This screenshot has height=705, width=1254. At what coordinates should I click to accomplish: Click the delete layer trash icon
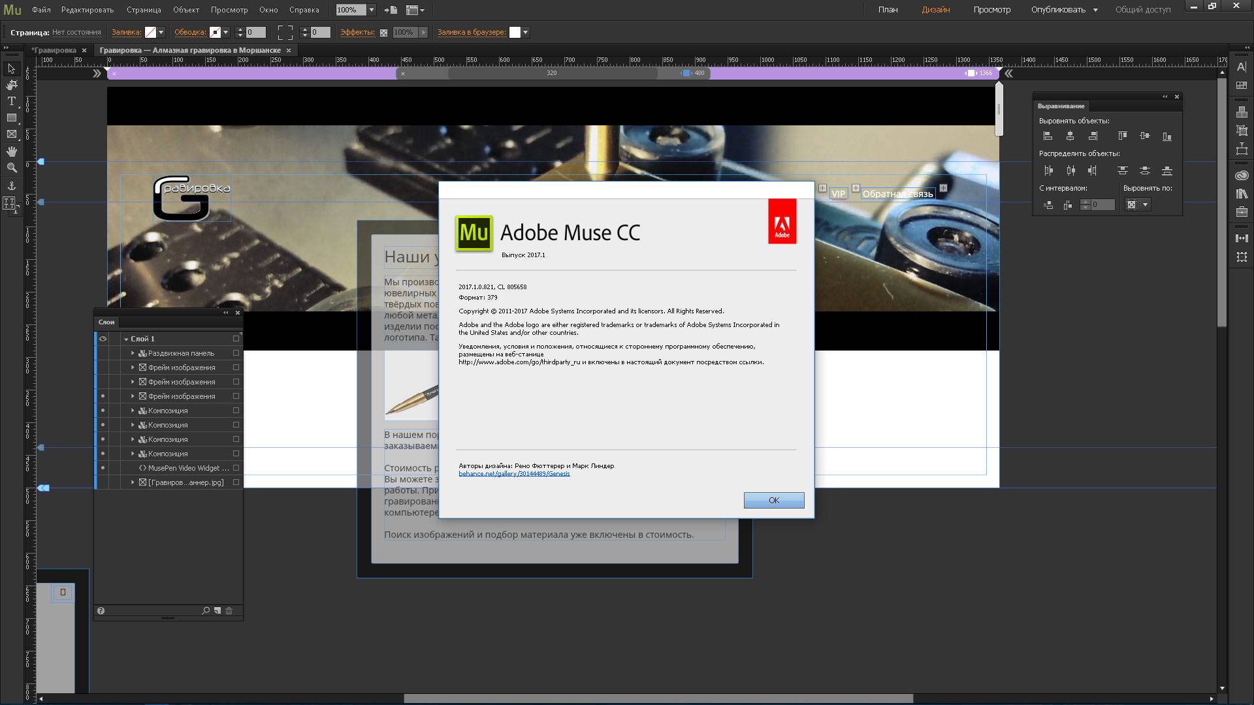pos(229,611)
